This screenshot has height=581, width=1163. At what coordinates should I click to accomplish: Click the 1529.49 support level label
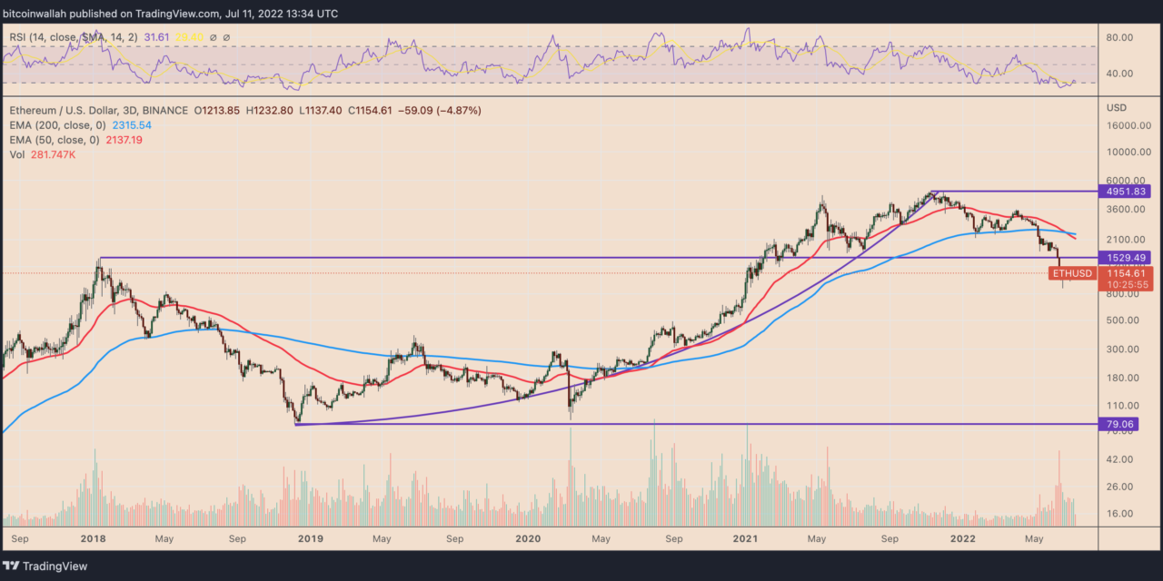1125,258
